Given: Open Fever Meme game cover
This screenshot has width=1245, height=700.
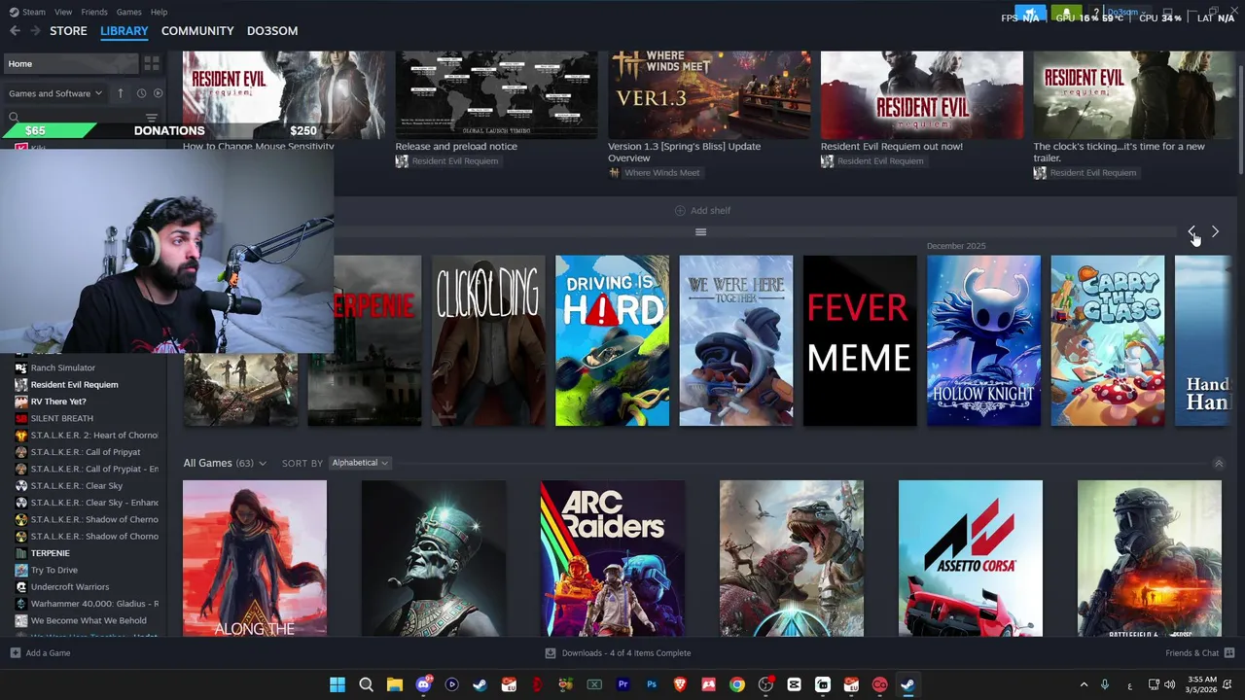Looking at the screenshot, I should coord(860,340).
